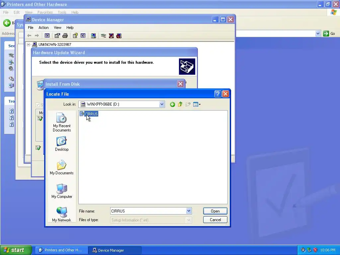Image resolution: width=340 pixels, height=255 pixels.
Task: Switch to Printers and Other Hardware taskbar button
Action: point(61,250)
